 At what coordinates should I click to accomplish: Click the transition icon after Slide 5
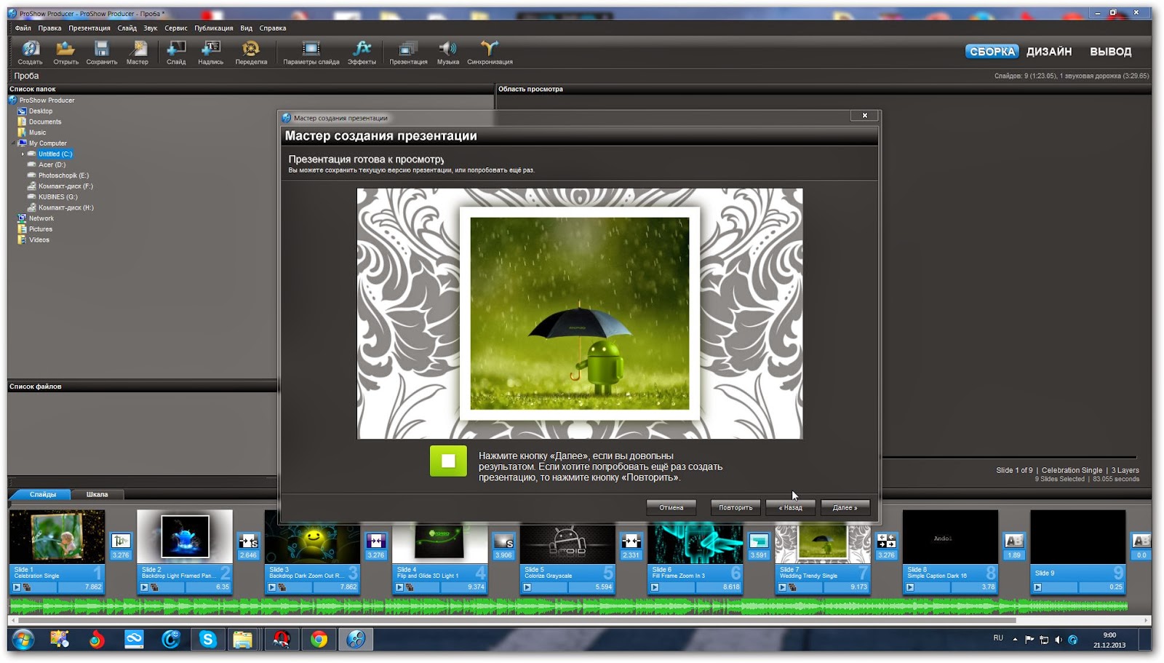pos(631,541)
